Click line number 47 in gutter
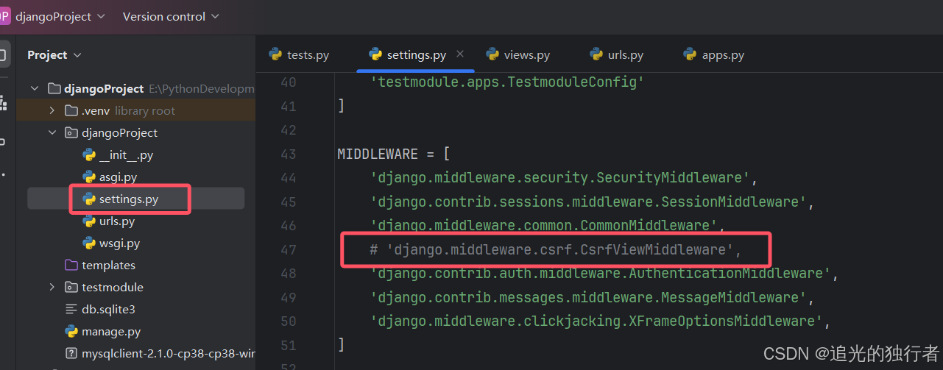 289,250
